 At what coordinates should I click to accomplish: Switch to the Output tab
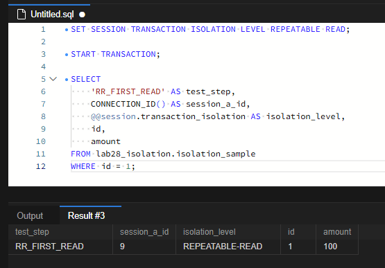coord(30,216)
